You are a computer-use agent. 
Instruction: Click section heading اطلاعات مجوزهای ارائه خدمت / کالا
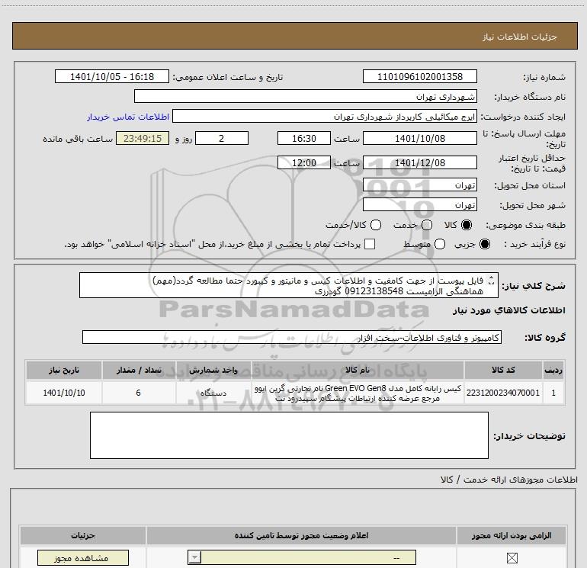point(508,480)
